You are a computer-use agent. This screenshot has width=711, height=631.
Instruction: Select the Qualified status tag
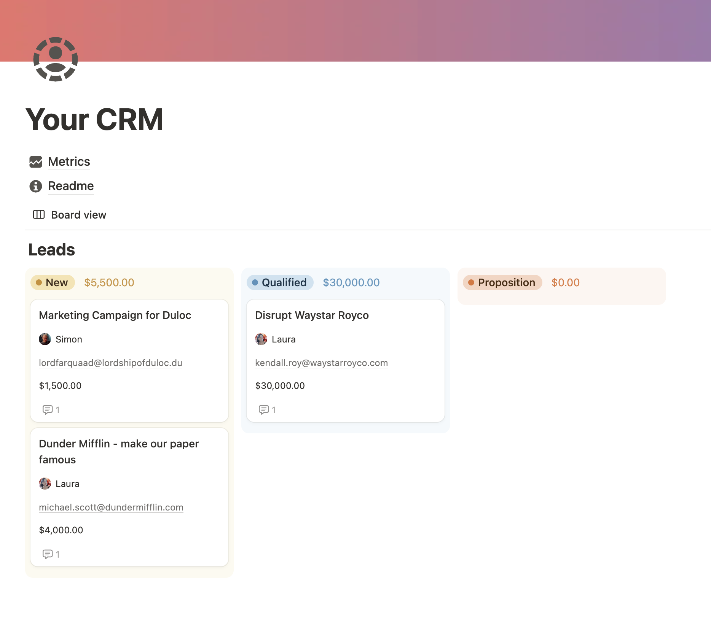click(280, 282)
